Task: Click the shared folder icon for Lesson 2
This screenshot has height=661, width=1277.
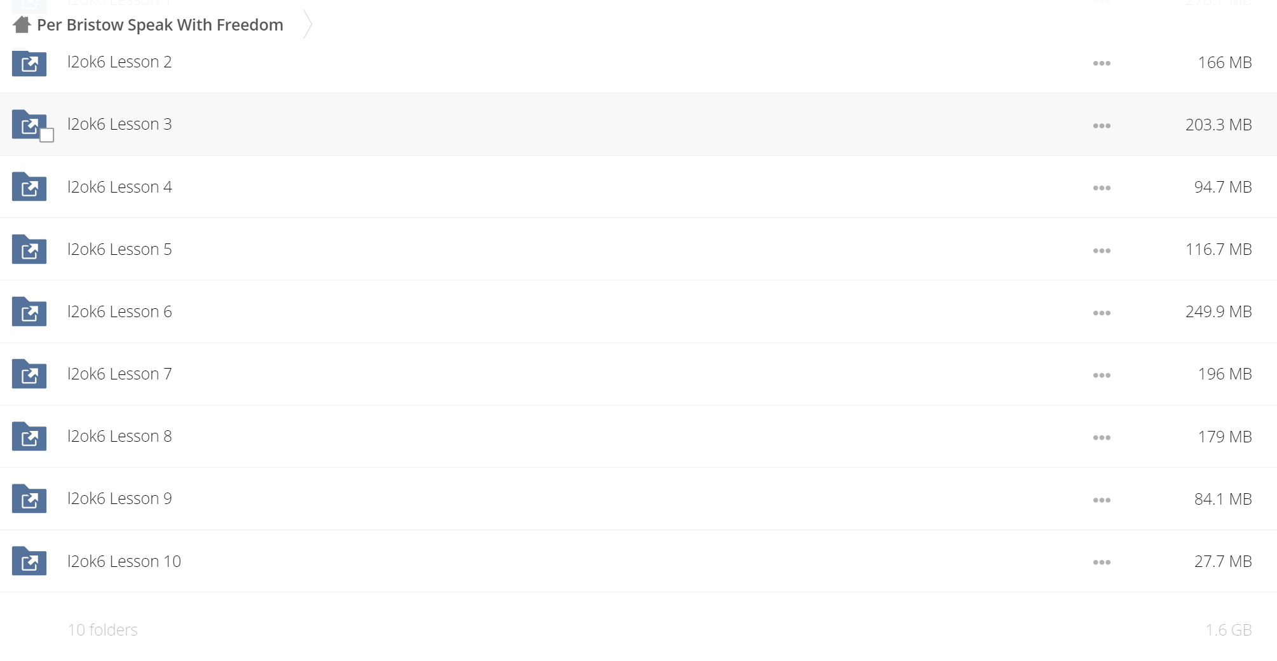Action: (29, 63)
